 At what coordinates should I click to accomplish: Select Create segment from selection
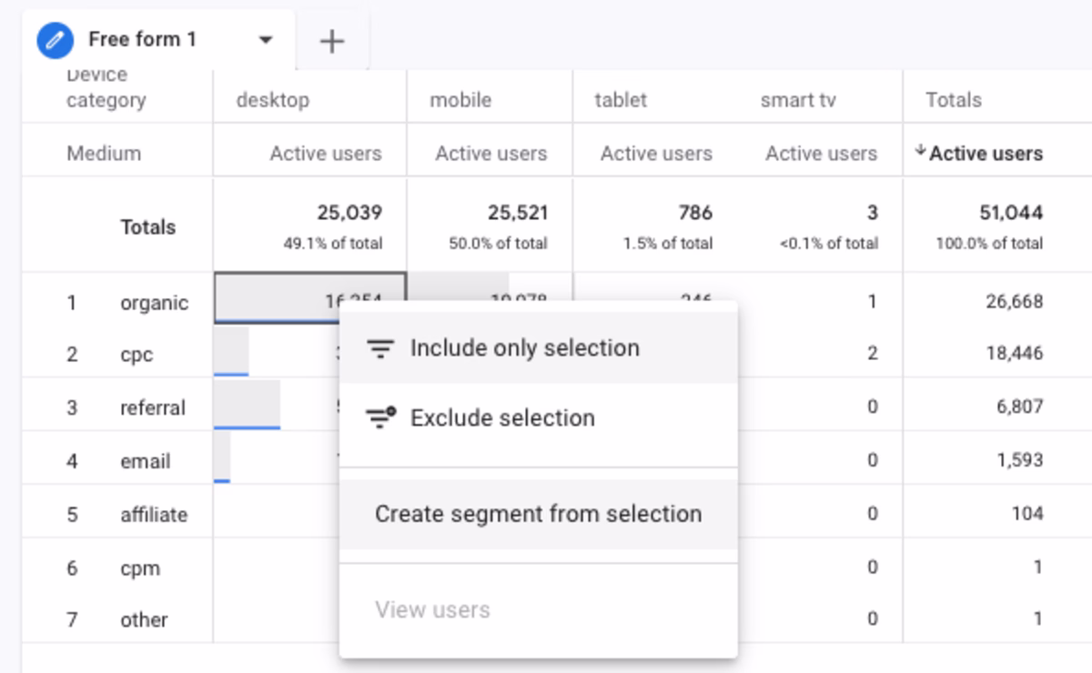[x=538, y=514]
